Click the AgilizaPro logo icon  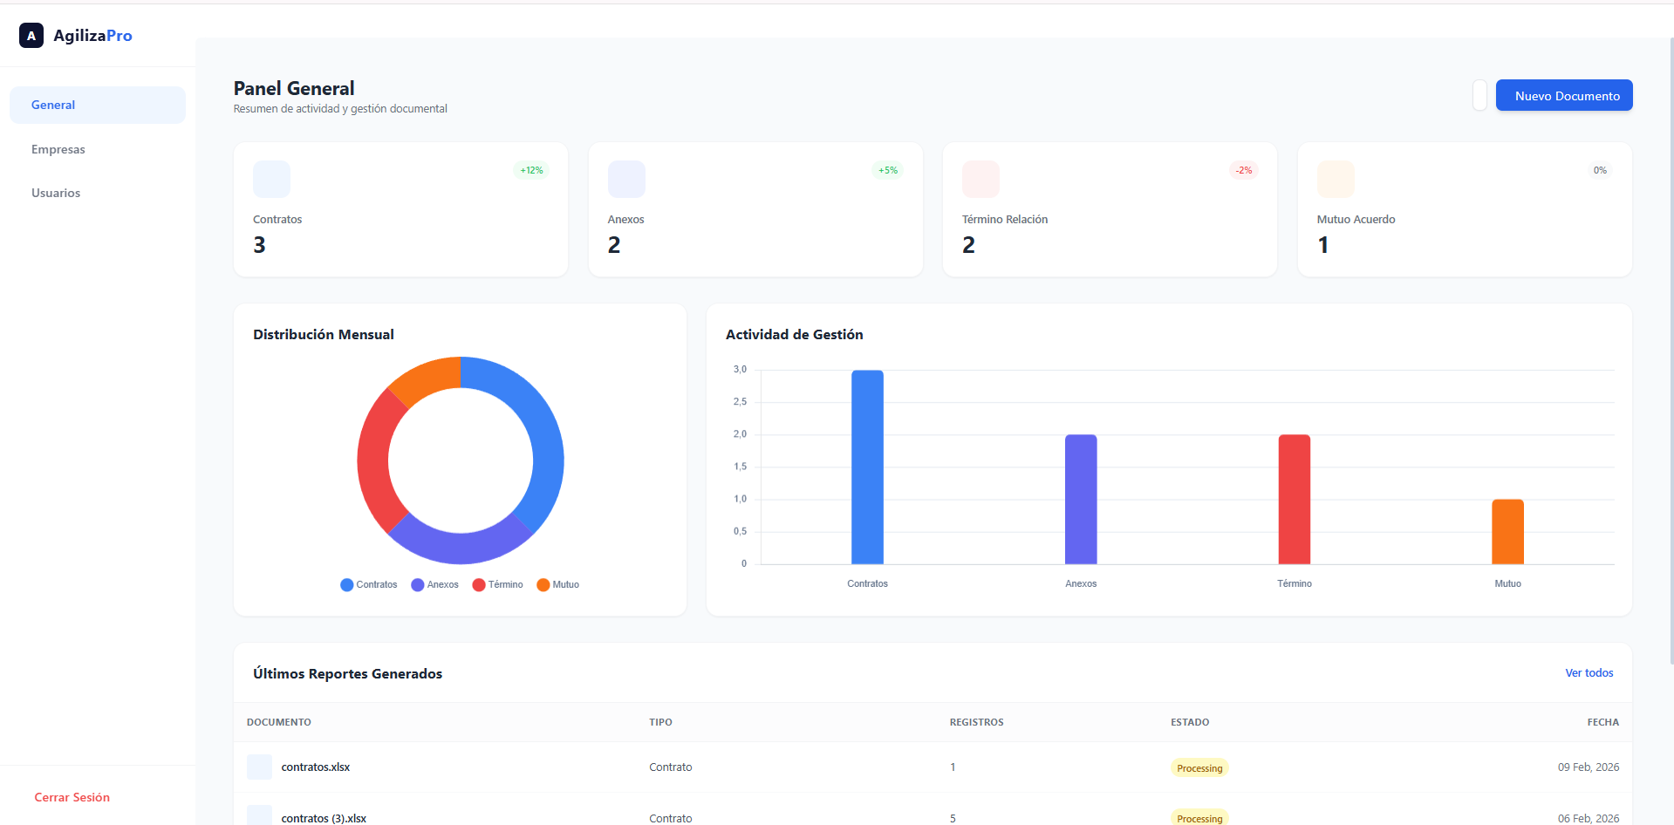[31, 35]
